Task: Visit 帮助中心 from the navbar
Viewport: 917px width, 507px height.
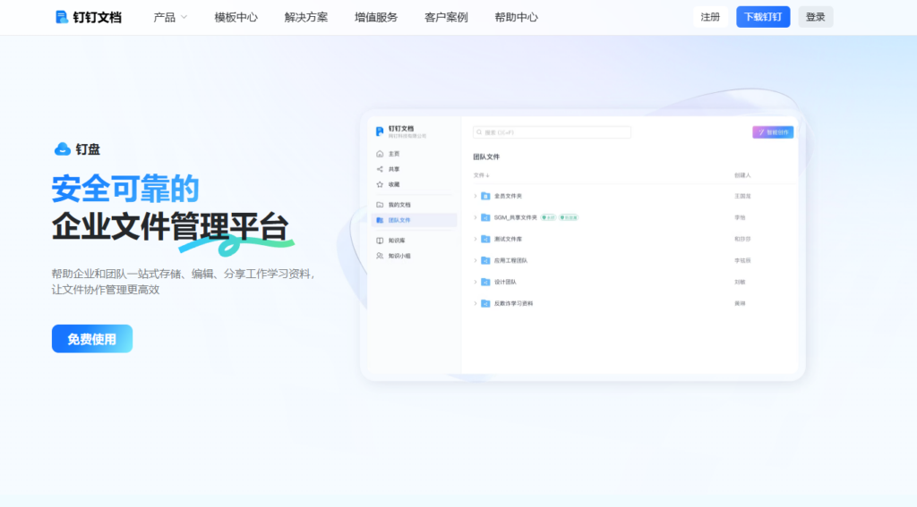Action: click(x=517, y=18)
